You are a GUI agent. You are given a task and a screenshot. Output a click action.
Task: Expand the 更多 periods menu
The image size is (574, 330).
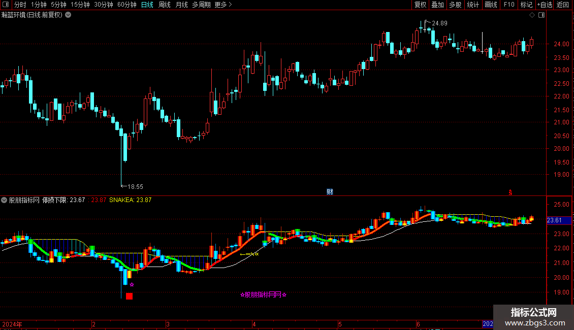[x=223, y=5]
